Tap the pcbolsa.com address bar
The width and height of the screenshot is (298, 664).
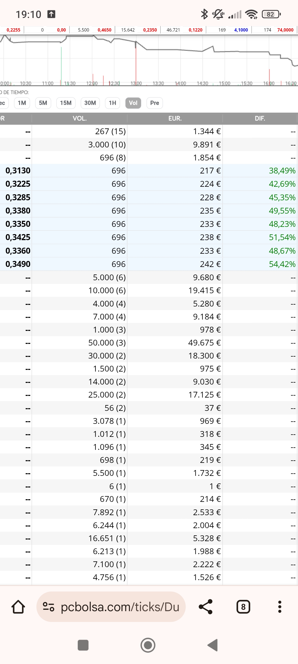pos(111,607)
